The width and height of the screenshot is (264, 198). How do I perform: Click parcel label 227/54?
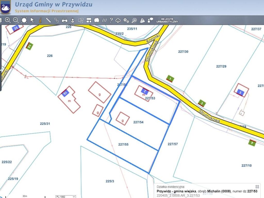tap(138, 122)
